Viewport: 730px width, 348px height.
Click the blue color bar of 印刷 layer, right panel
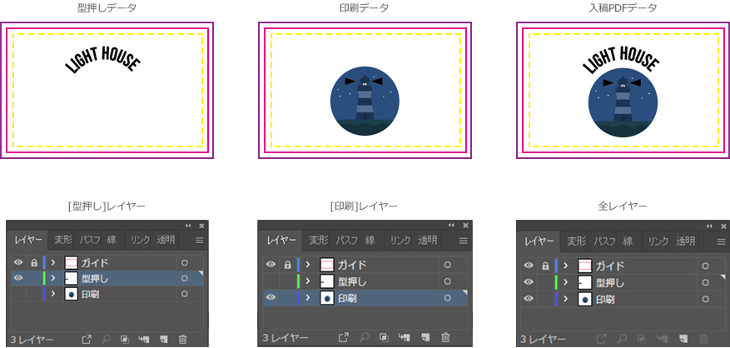[555, 298]
